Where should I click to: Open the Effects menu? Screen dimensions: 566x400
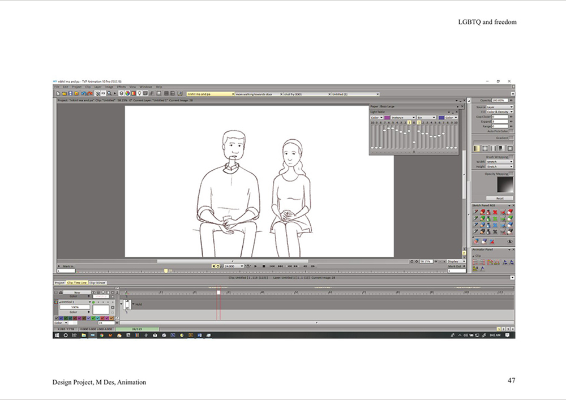point(121,87)
